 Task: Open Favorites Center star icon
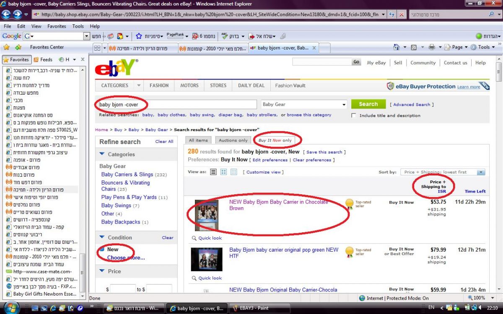pyautogui.click(x=6, y=47)
